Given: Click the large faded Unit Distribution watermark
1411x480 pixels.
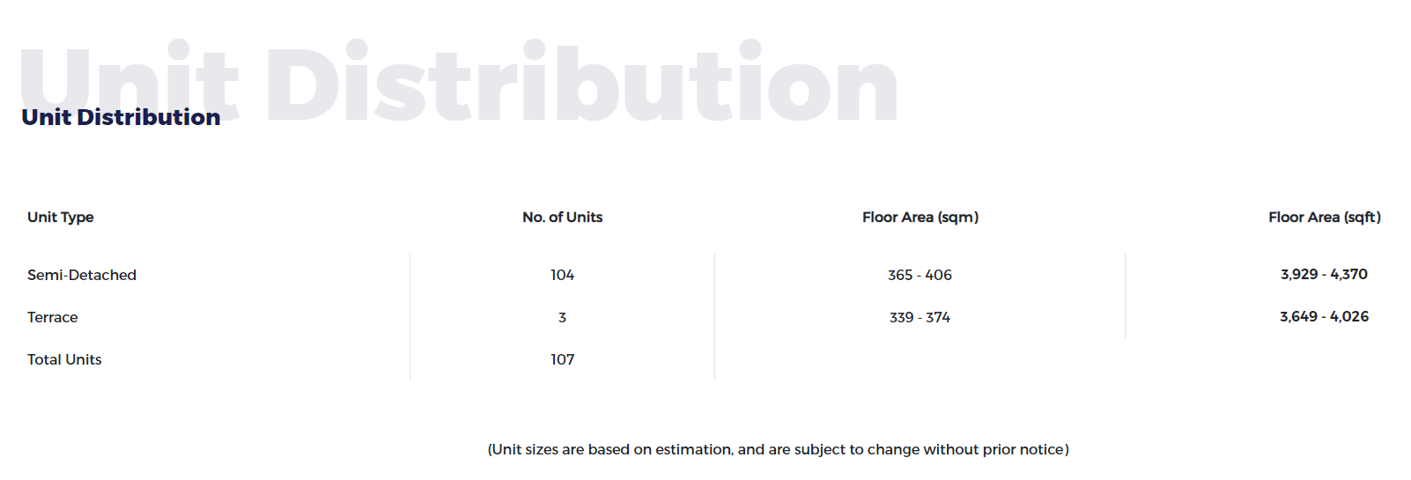Looking at the screenshot, I should coord(459,84).
